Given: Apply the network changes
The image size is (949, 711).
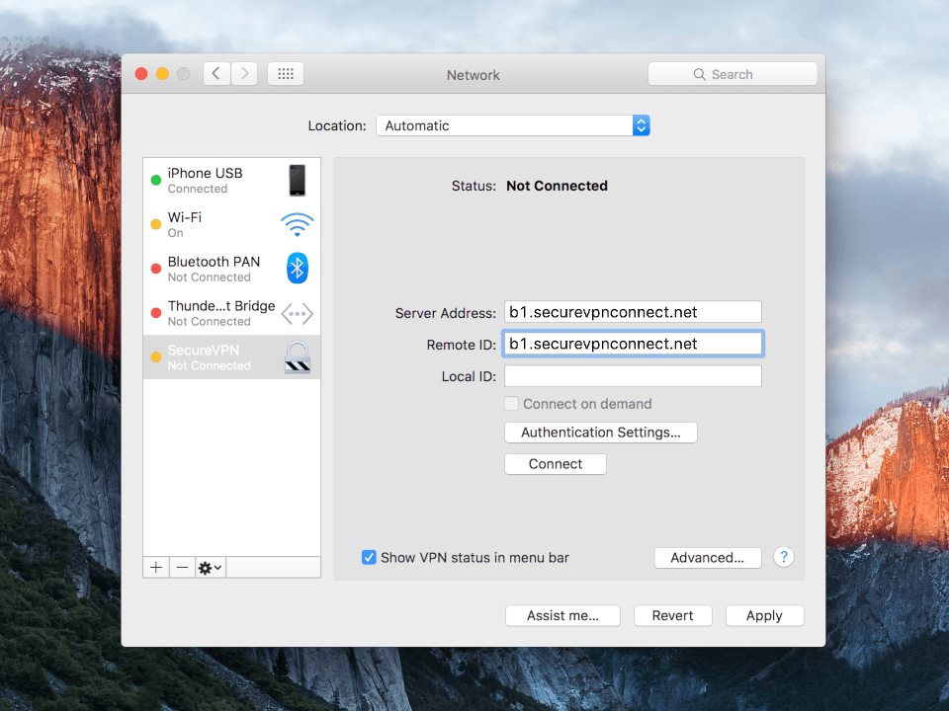Looking at the screenshot, I should coord(764,615).
